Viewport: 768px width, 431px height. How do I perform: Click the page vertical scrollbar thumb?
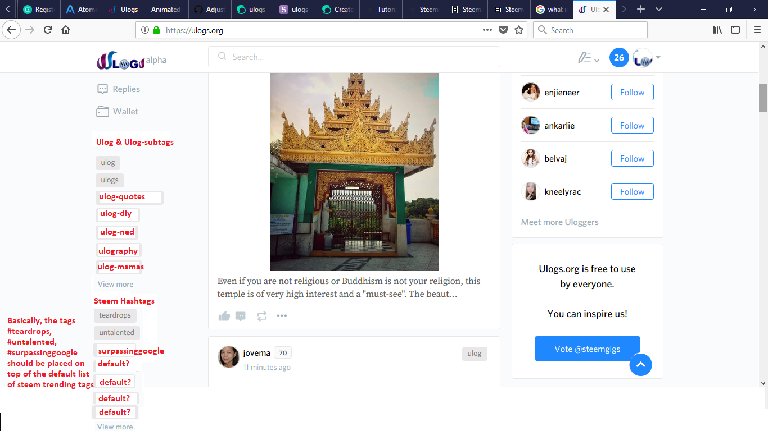(x=763, y=98)
